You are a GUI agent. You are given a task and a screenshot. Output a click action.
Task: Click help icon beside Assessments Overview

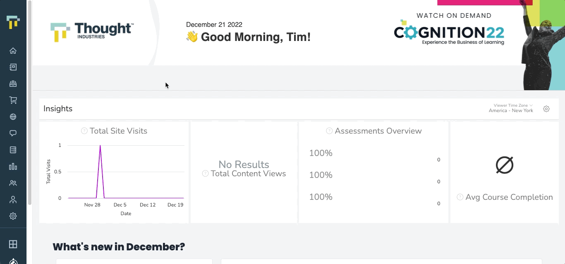point(329,131)
